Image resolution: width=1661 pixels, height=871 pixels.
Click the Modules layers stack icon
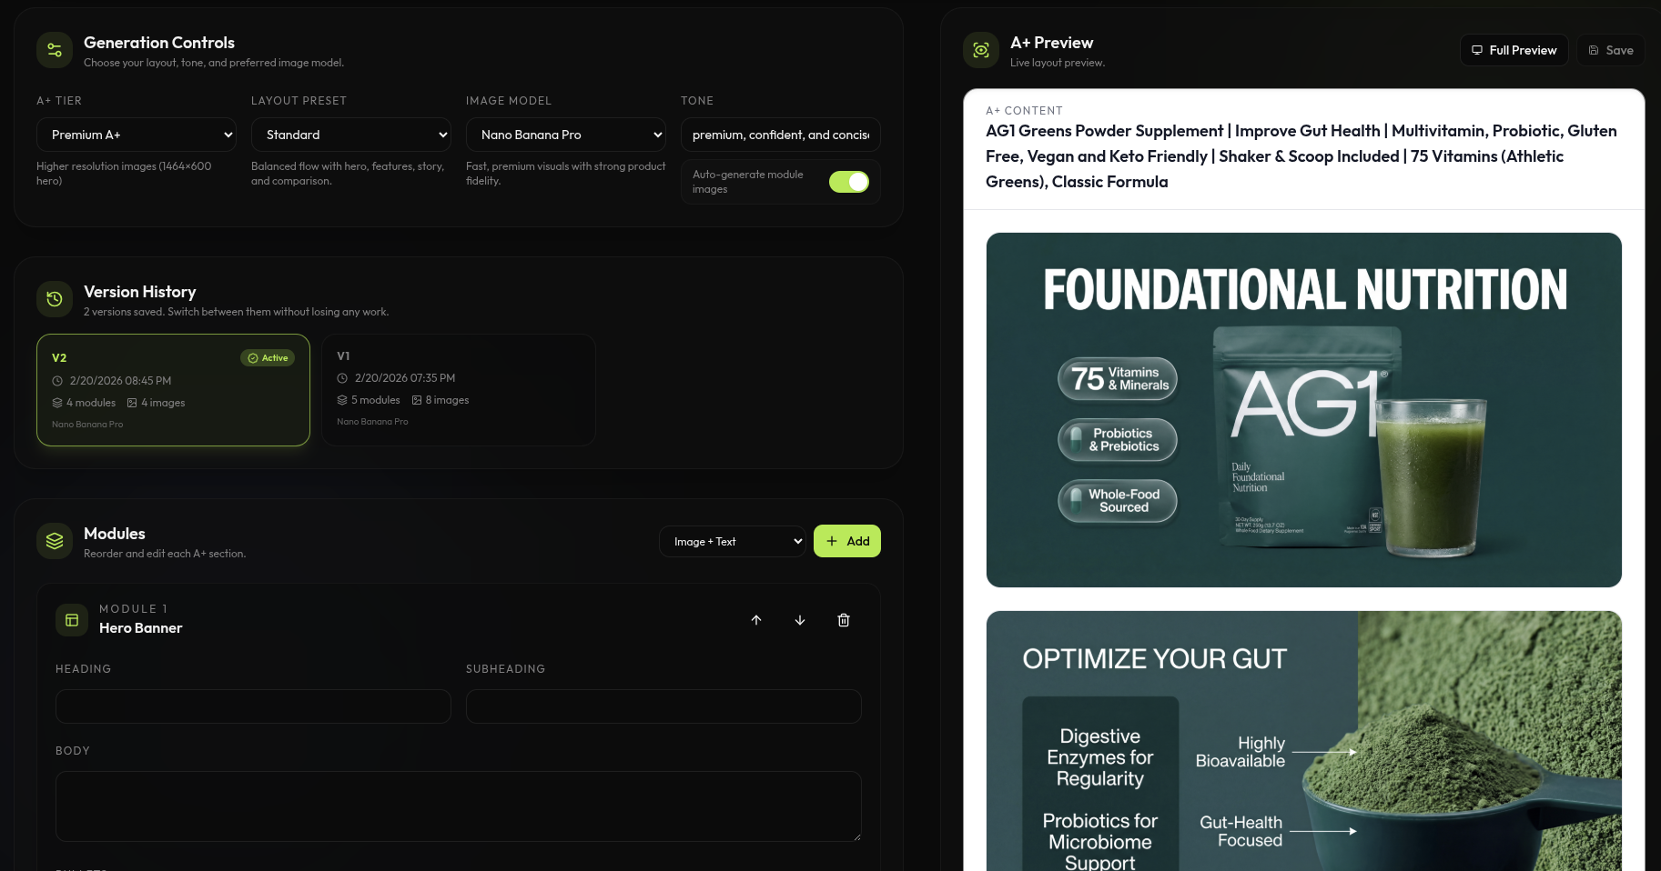(x=55, y=541)
